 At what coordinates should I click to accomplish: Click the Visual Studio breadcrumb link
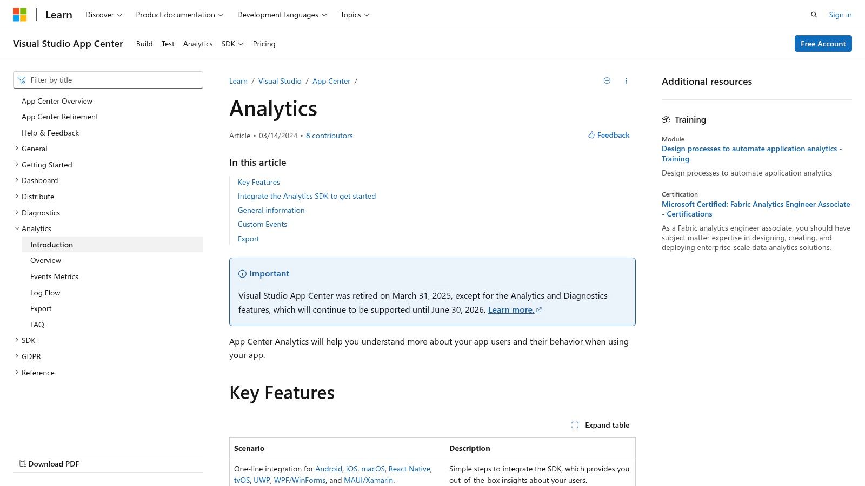(x=280, y=81)
